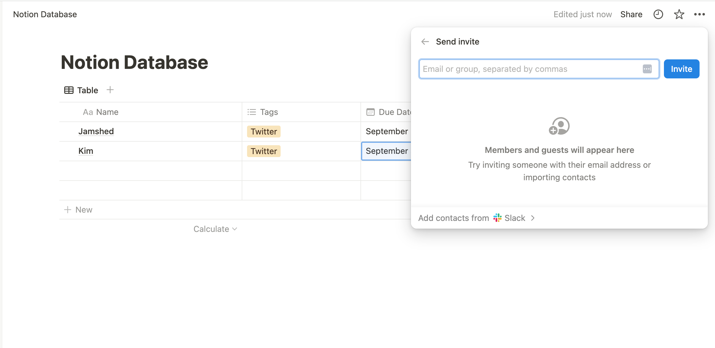Click the ellipsis icon inside email field
The image size is (715, 348).
pyautogui.click(x=647, y=69)
